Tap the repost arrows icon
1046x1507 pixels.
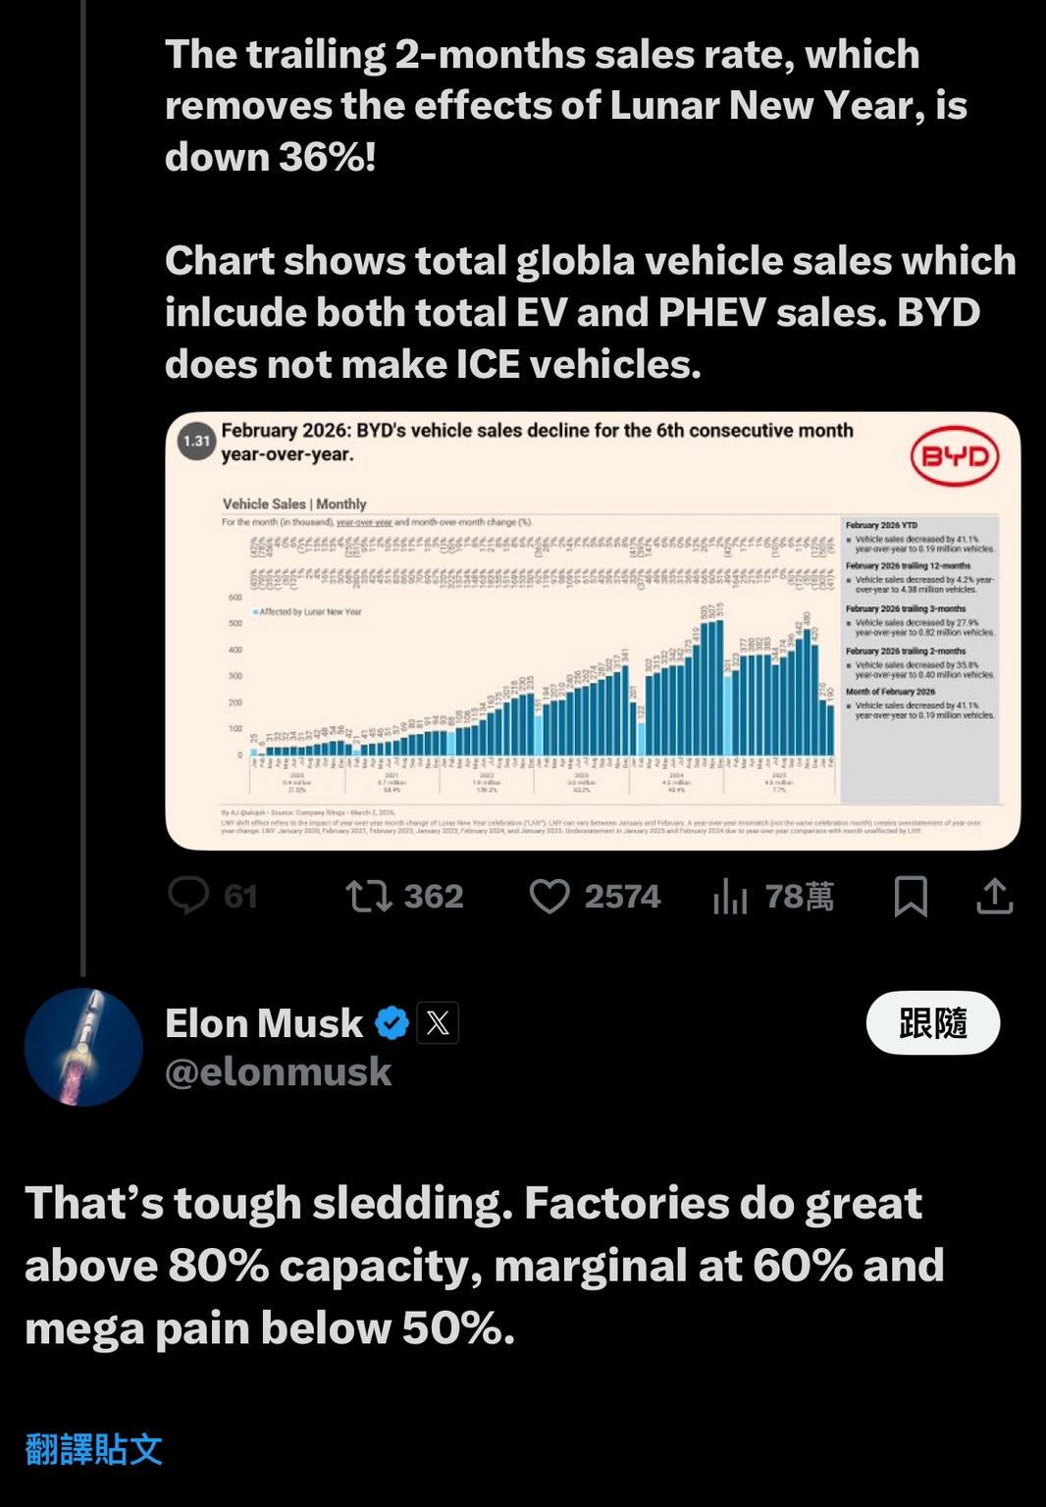[x=369, y=896]
